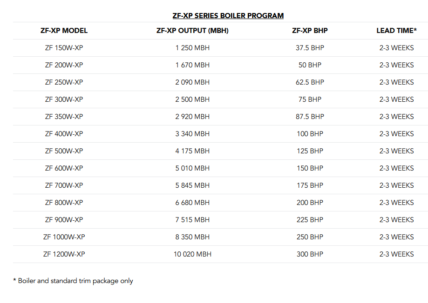Image resolution: width=428 pixels, height=303 pixels.
Task: Click the ZF-XP SERIES BOILER PROGRAM title
Action: [x=228, y=16]
